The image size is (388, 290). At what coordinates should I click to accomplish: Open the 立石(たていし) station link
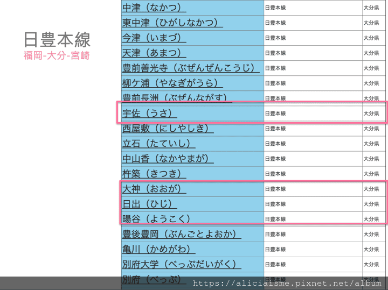pos(158,143)
